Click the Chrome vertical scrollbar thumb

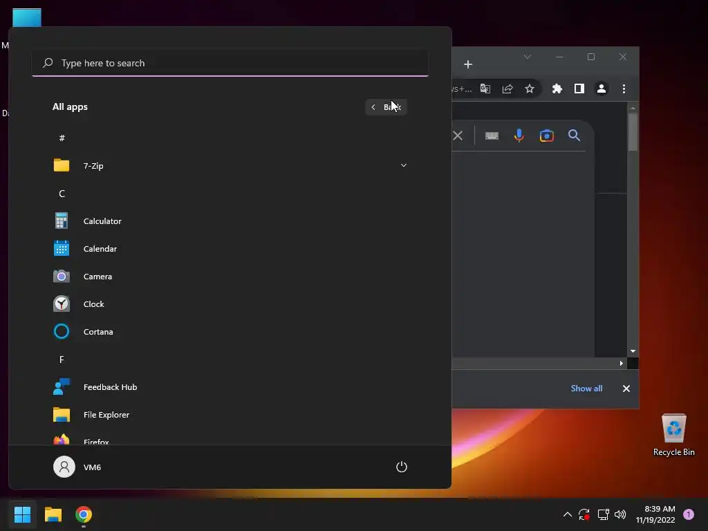pos(633,132)
